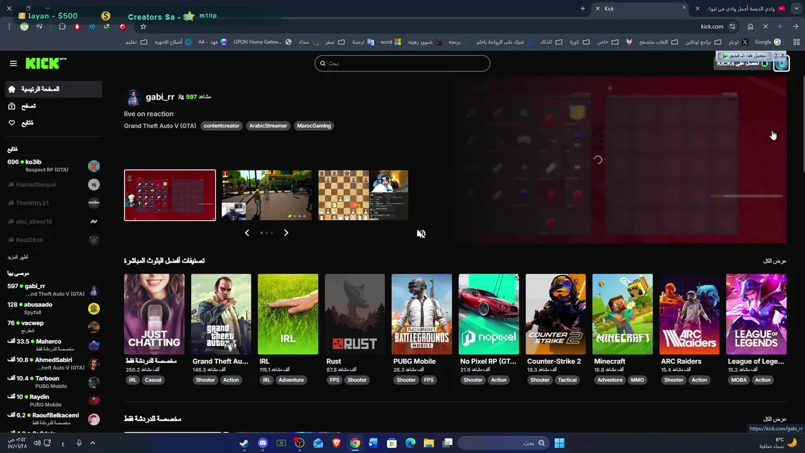
Task: Open abusaado avatar in recommended list
Action: [x=94, y=308]
